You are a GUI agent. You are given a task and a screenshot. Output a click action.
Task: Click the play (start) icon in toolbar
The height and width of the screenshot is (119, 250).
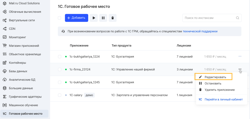[x=94, y=18]
